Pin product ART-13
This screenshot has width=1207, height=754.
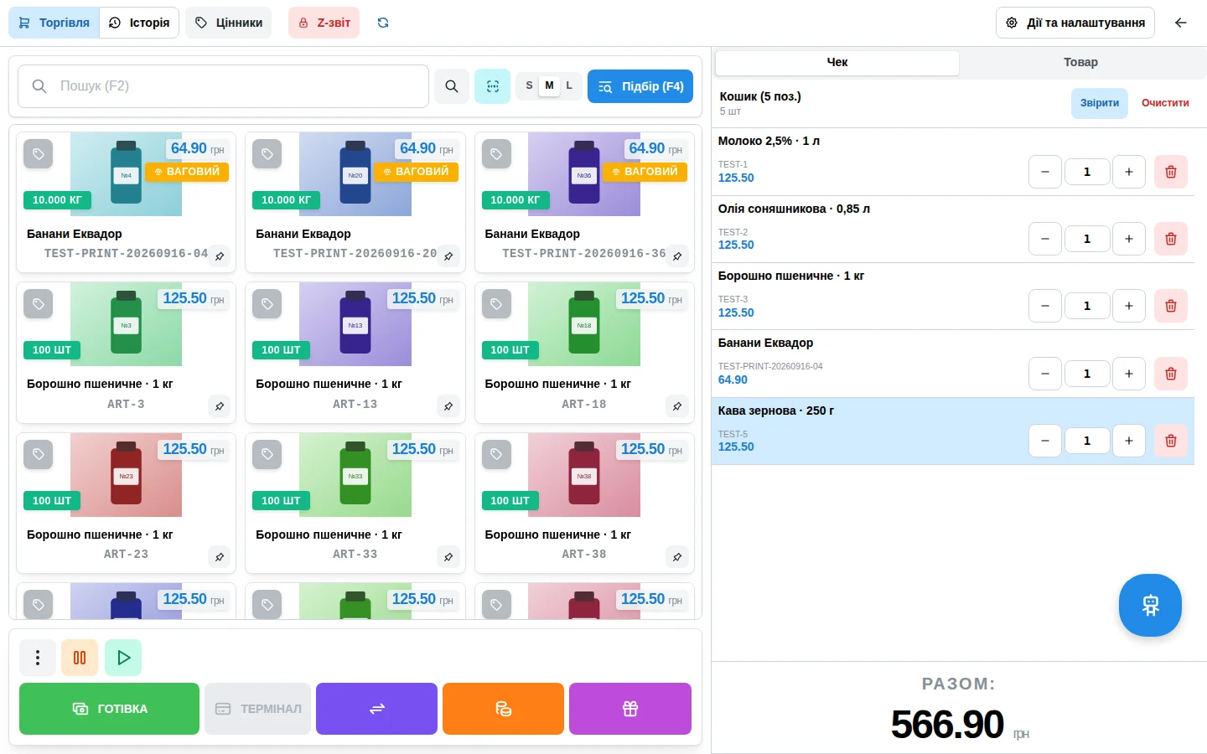tap(448, 406)
